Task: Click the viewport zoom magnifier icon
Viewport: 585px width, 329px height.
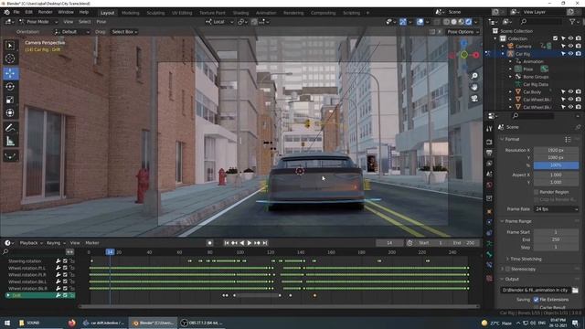Action: click(474, 76)
